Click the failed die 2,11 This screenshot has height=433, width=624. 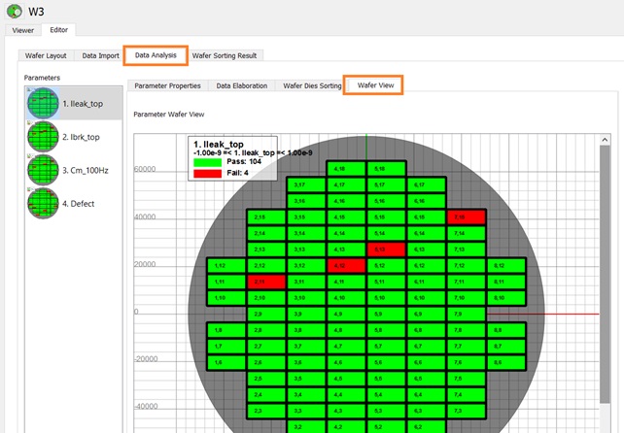click(266, 282)
